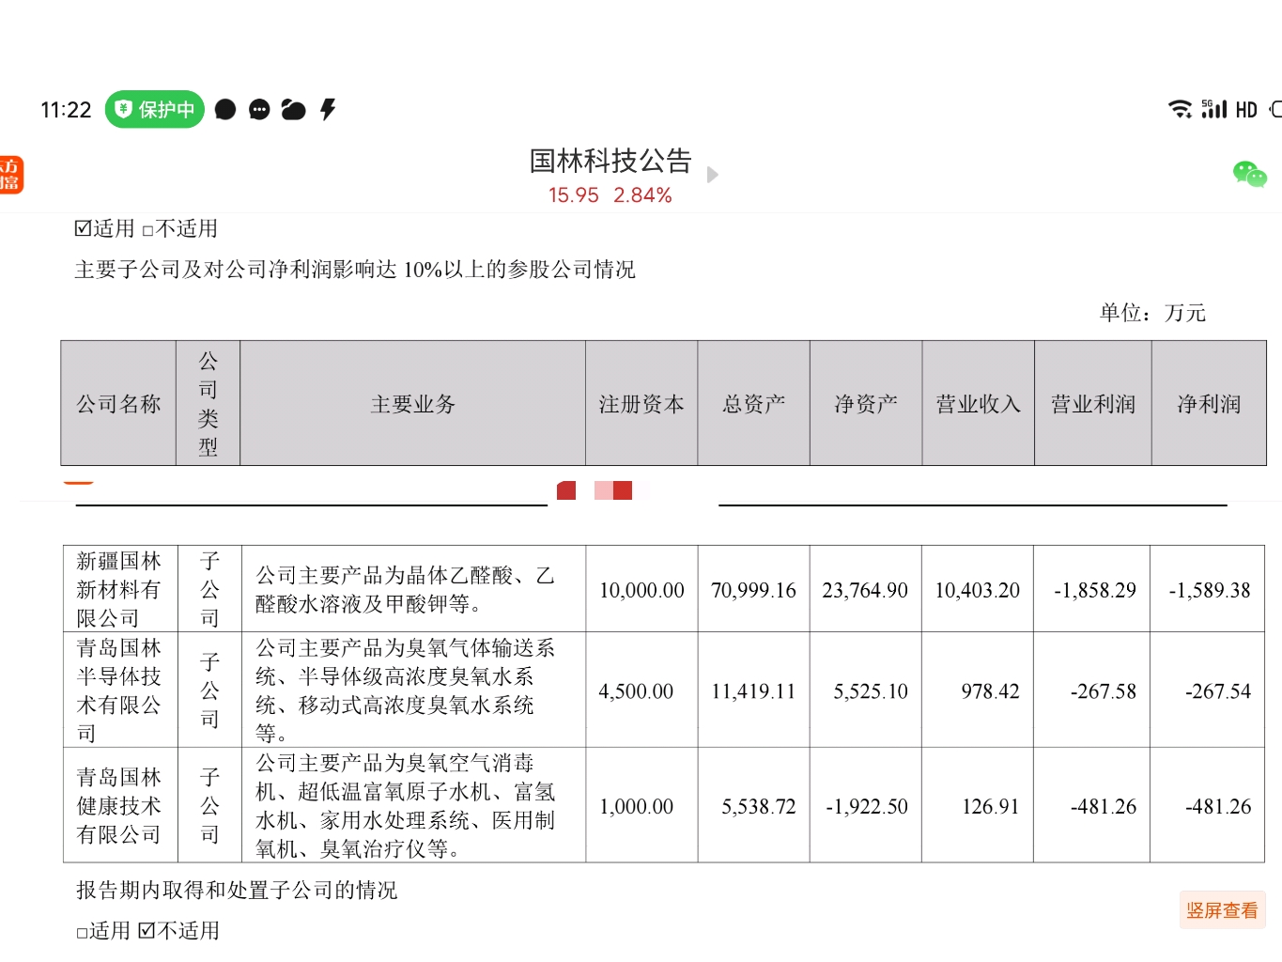Image resolution: width=1282 pixels, height=962 pixels.
Task: Tap the 主要业务 column header
Action: point(413,404)
